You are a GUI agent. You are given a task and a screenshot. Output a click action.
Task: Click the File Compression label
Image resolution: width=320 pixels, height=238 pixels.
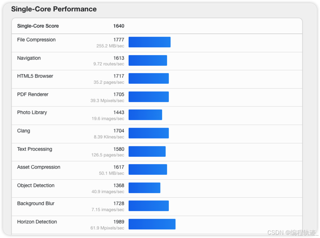(x=36, y=40)
